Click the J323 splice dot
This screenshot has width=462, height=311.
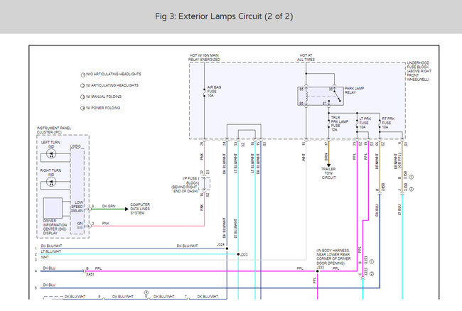click(238, 254)
